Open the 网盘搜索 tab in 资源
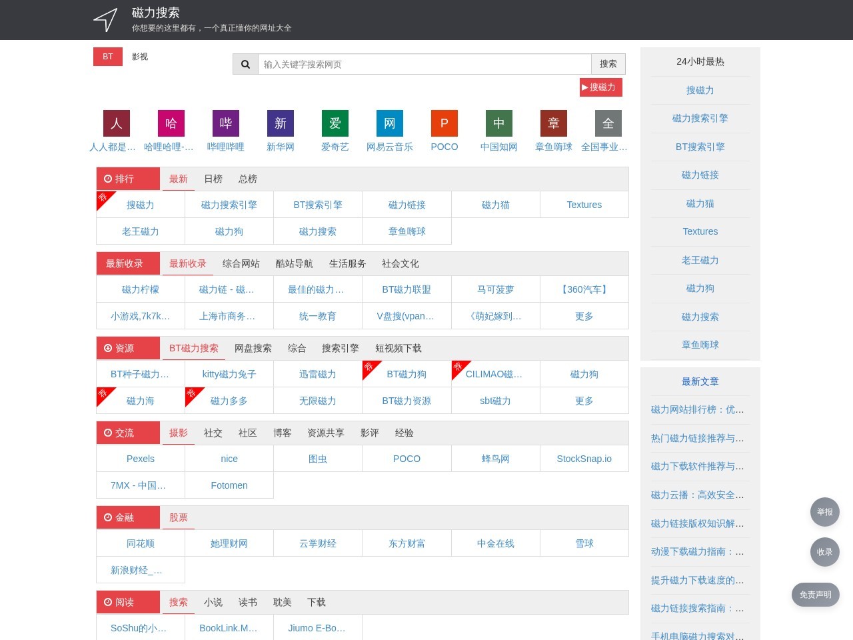The width and height of the screenshot is (853, 640). (x=253, y=348)
